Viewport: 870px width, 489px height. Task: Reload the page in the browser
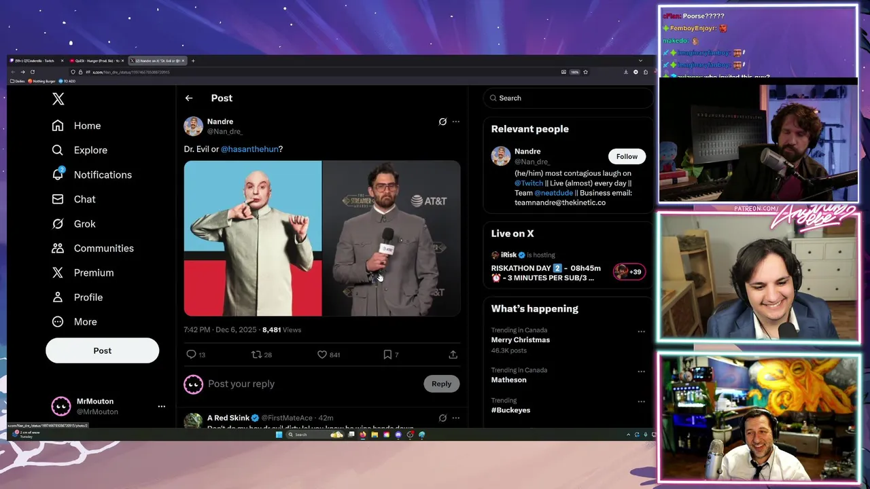pos(32,72)
